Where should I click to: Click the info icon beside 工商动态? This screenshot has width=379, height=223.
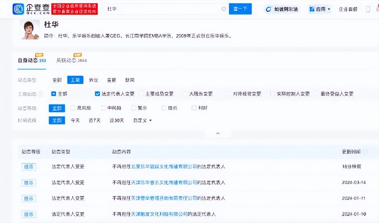41,94
